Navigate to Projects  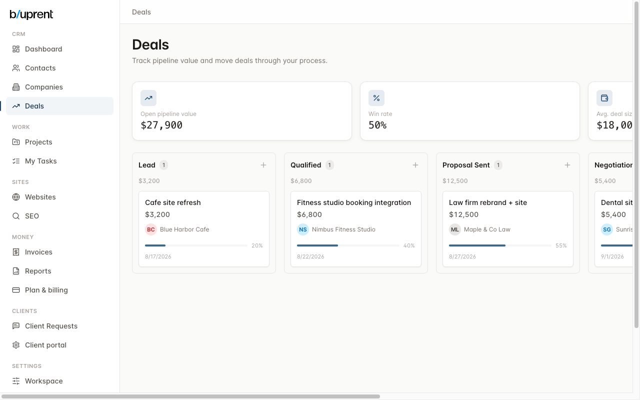(x=59, y=142)
